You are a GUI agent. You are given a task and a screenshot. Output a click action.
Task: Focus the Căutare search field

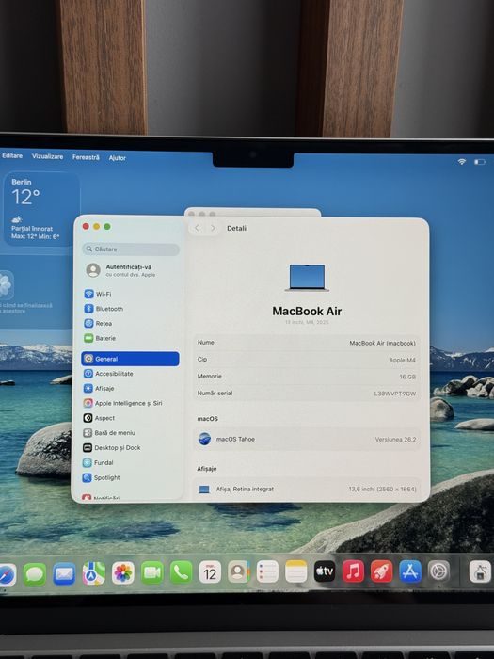pos(131,249)
